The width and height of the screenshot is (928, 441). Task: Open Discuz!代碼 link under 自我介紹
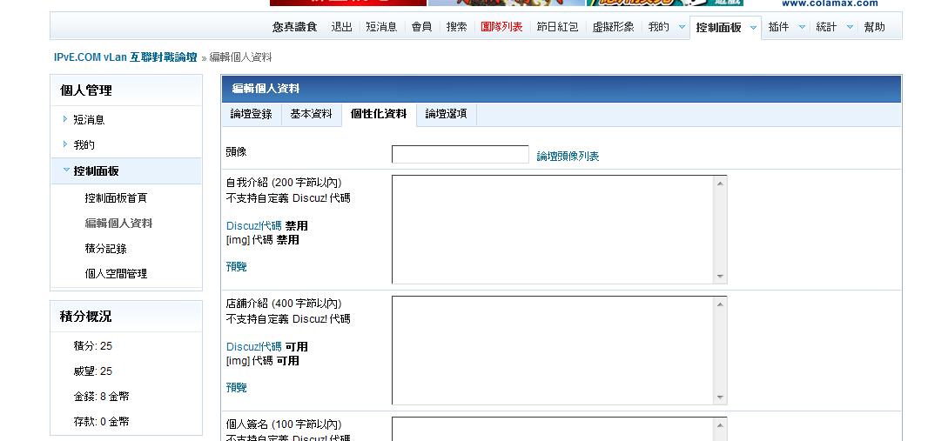point(254,226)
